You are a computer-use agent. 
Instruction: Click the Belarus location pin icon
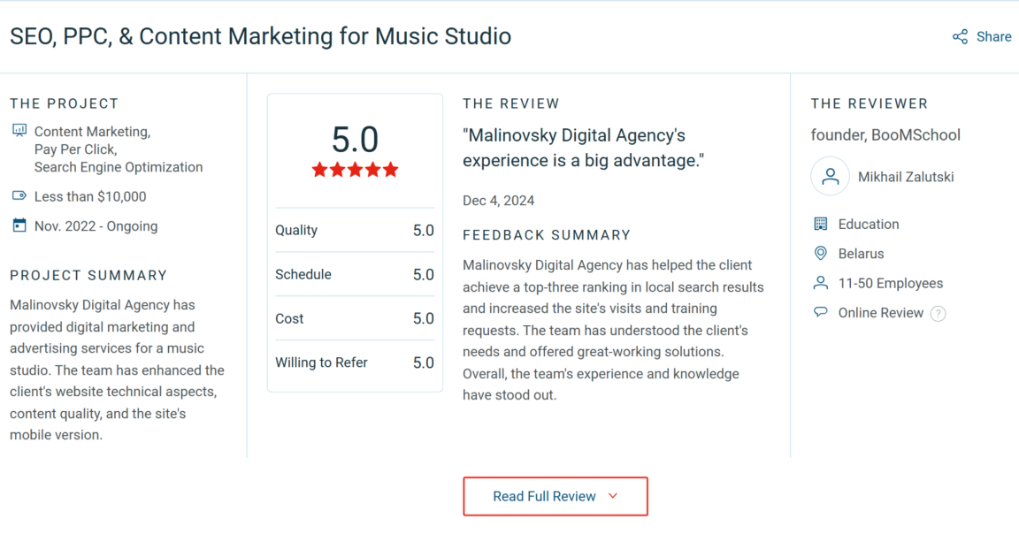821,254
